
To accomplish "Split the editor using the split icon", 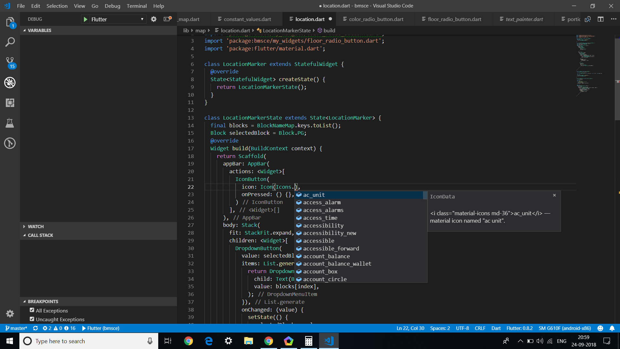I will tap(601, 19).
